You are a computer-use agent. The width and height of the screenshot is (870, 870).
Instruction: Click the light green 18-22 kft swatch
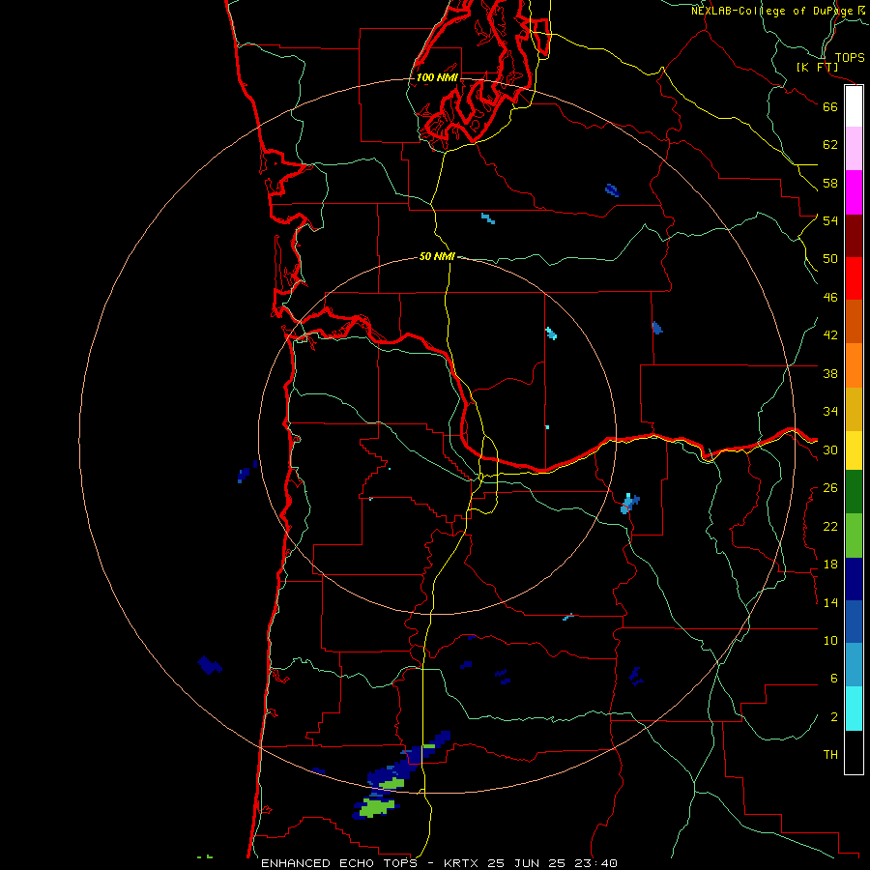pyautogui.click(x=854, y=536)
